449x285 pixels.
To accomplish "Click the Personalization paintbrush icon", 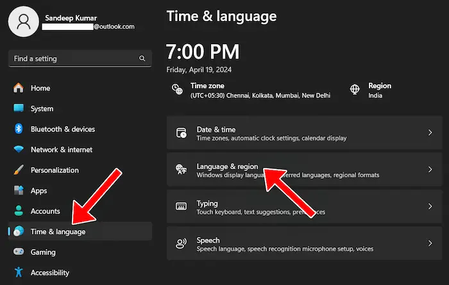I will (19, 170).
